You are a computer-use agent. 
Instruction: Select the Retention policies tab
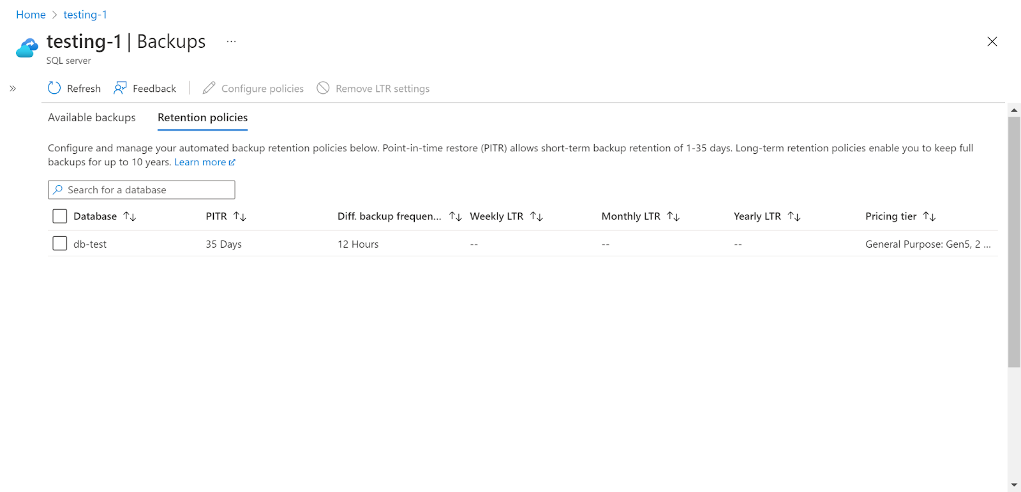tap(202, 117)
